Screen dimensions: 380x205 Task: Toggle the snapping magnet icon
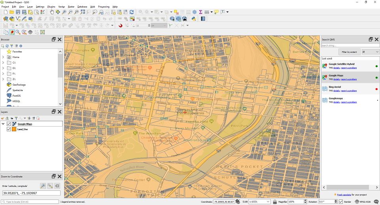[120, 26]
